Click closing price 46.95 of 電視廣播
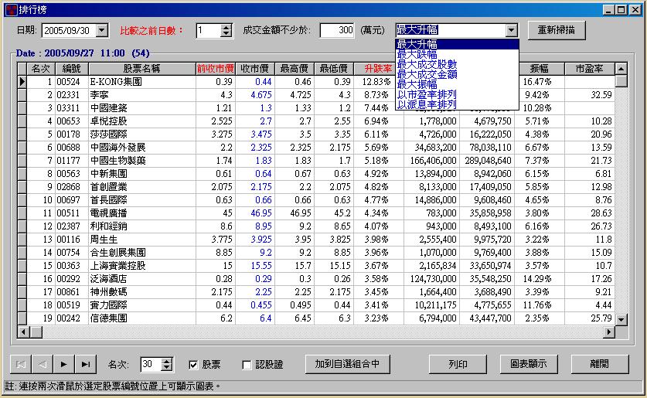Image resolution: width=647 pixels, height=398 pixels. (261, 213)
